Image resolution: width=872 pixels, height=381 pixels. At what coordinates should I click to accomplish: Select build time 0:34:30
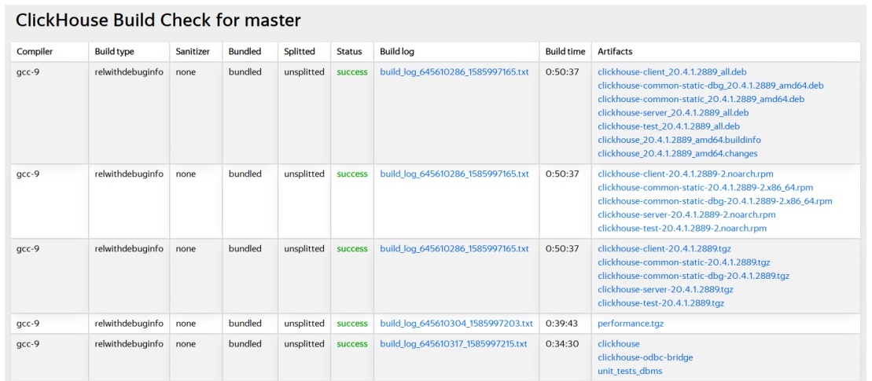[x=562, y=344]
